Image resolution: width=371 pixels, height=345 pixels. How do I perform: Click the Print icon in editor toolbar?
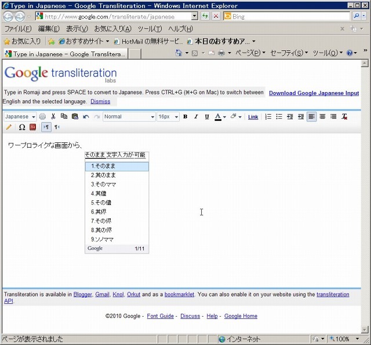point(42,116)
